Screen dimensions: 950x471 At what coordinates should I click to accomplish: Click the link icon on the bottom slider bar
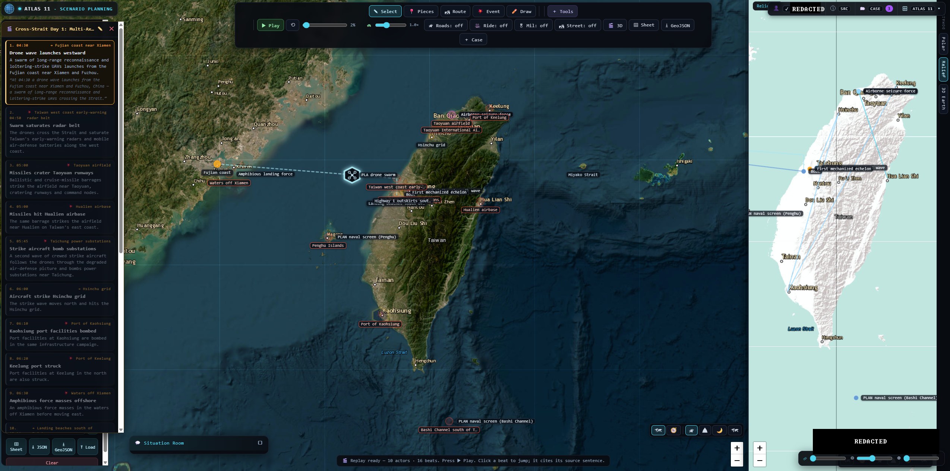(805, 458)
